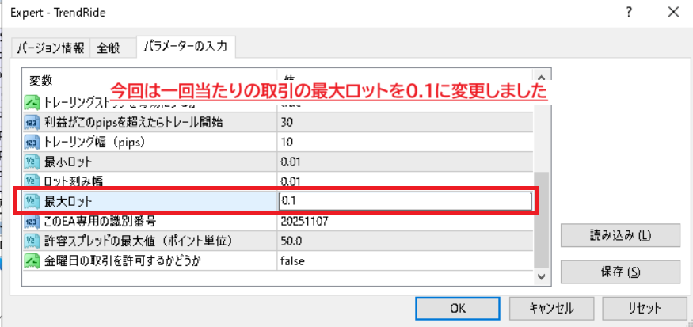Click the vertical scrollbar thumb
Screen dimensions: 693x327
click(x=542, y=219)
